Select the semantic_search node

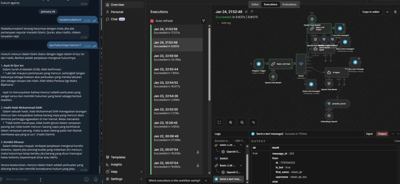click(337, 104)
